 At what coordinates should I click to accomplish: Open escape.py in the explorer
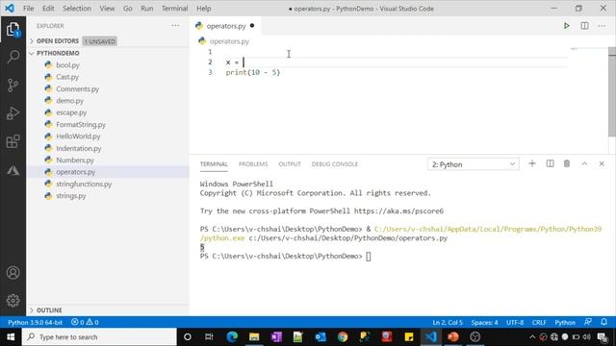tap(71, 112)
